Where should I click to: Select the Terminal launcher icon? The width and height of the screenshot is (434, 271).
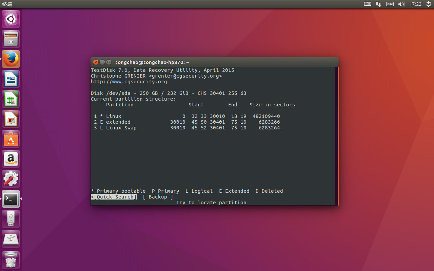click(11, 199)
